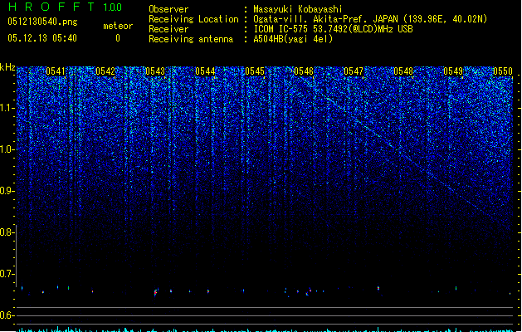Click the 'Receiving antenna' label

click(191, 39)
